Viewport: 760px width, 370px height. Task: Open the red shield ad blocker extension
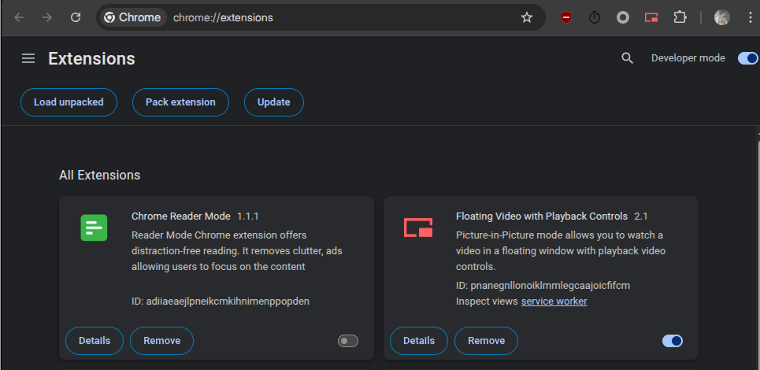point(565,18)
